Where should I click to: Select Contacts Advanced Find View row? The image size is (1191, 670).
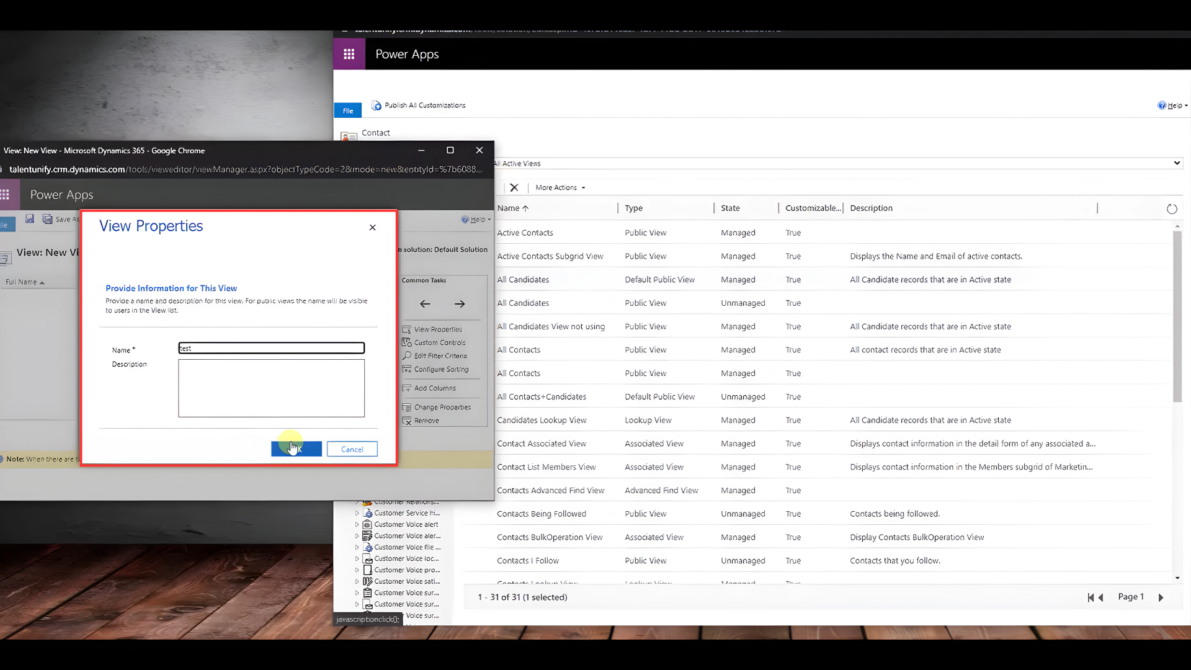click(x=819, y=491)
